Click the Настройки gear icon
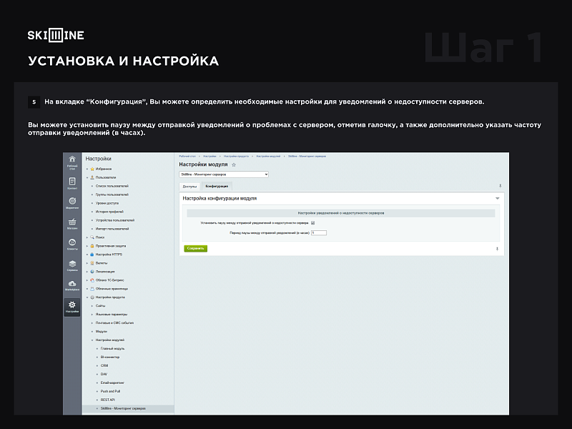 pyautogui.click(x=72, y=307)
